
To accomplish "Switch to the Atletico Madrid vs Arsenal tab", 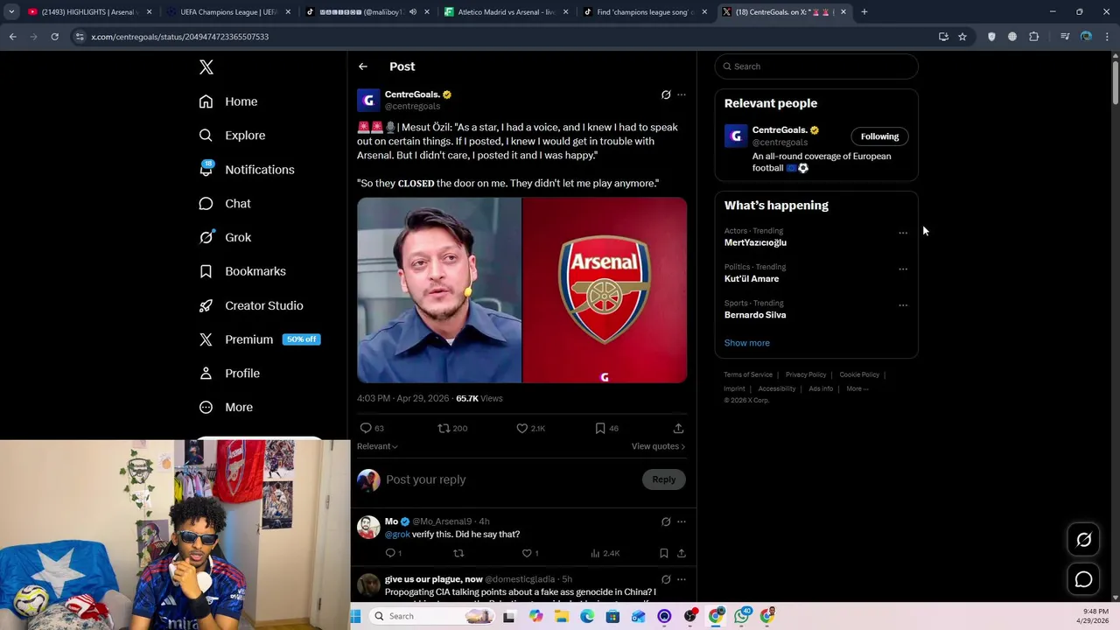I will coord(507,12).
